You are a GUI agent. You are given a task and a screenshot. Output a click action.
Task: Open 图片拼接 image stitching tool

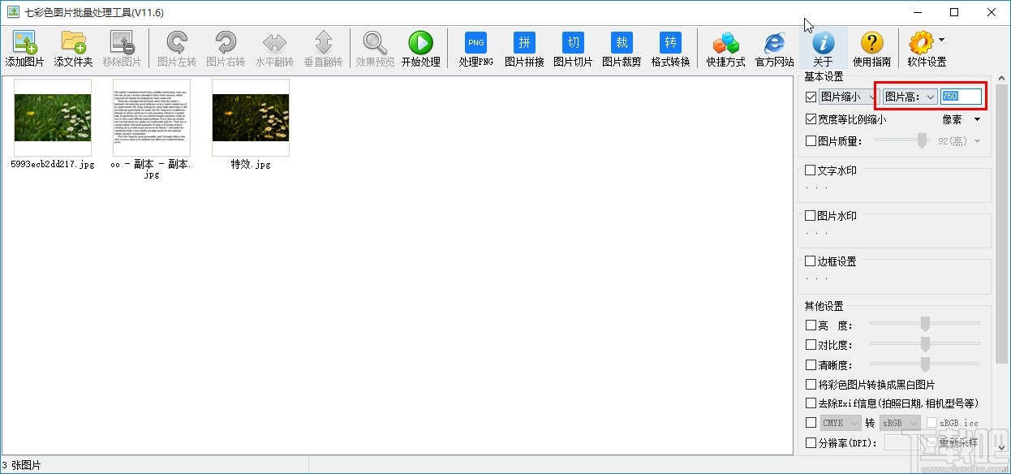coord(524,49)
